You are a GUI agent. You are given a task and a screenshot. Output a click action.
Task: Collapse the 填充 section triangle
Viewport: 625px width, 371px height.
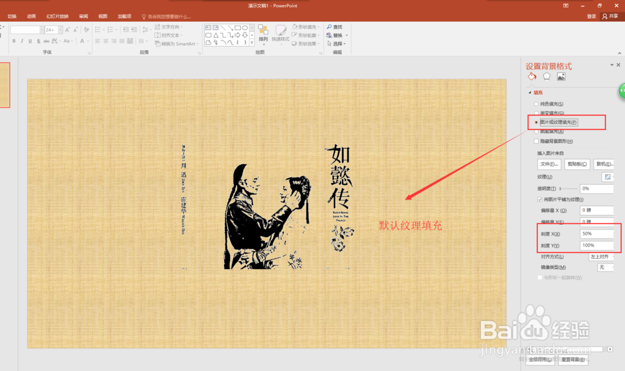[x=530, y=92]
